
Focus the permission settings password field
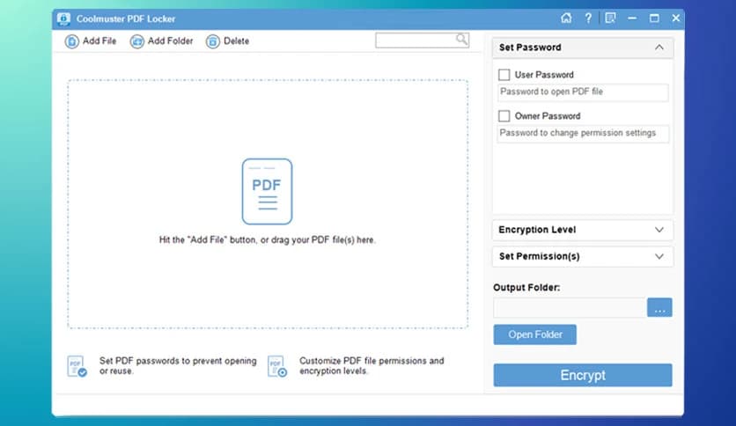[x=583, y=134]
